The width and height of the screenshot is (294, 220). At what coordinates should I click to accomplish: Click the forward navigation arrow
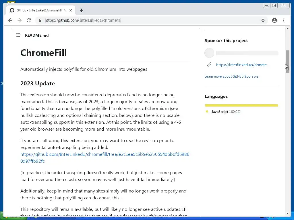pyautogui.click(x=20, y=20)
